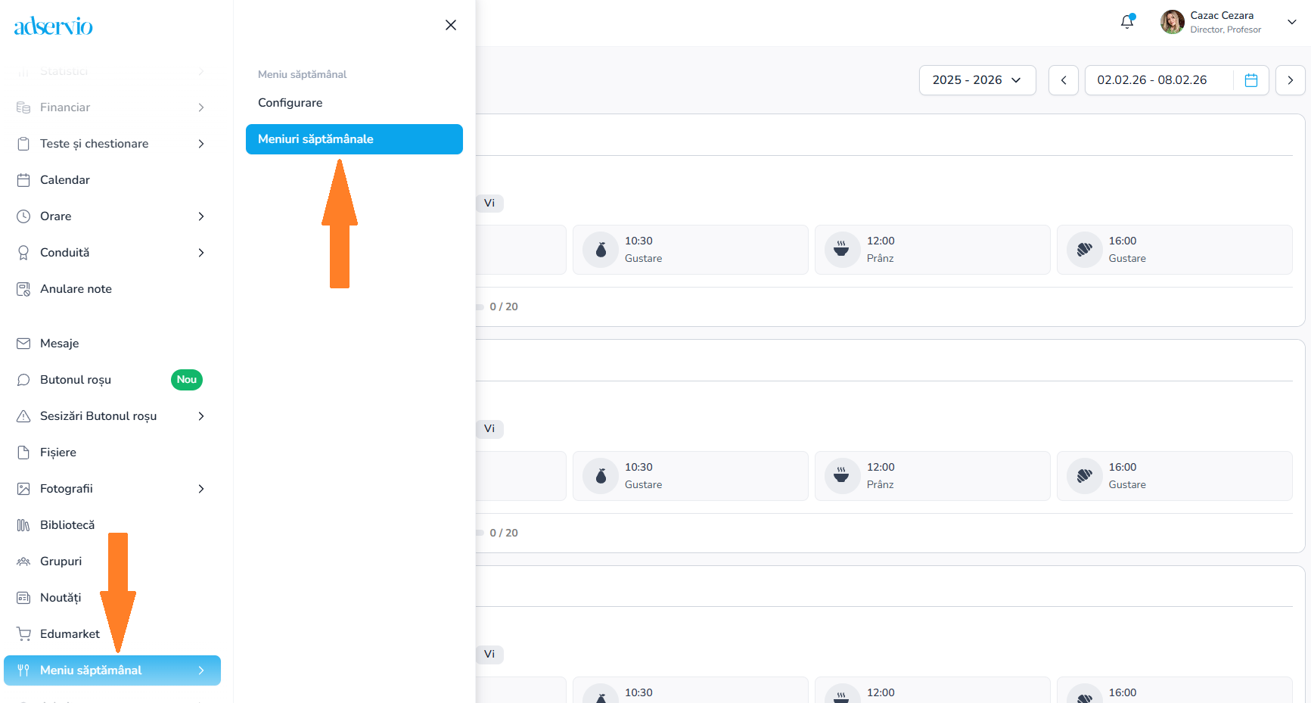This screenshot has height=703, width=1311.
Task: Open Edumarket shopping cart item
Action: coord(70,634)
